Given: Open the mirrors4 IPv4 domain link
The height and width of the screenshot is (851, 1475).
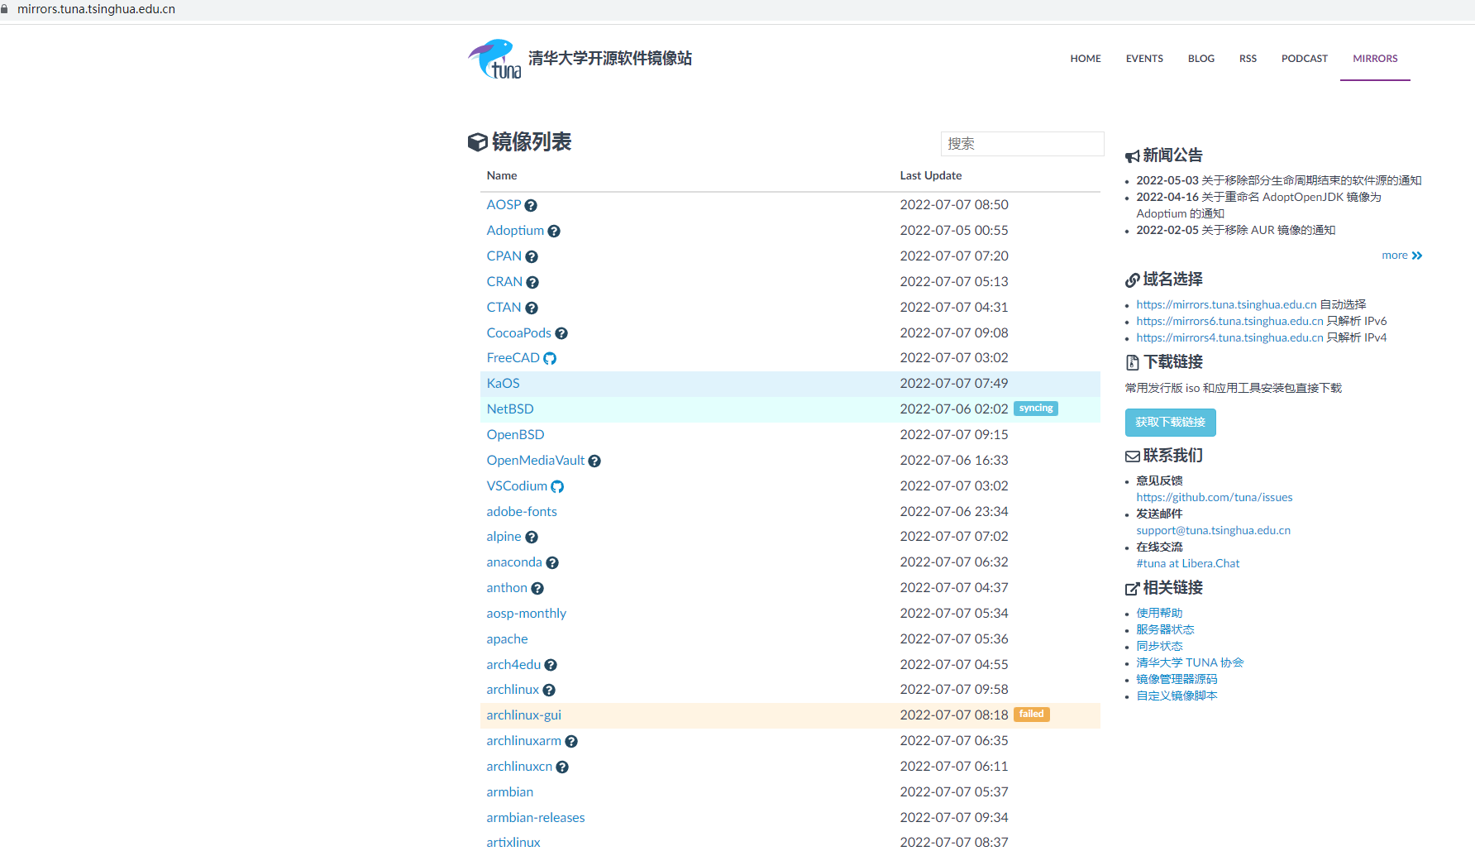Looking at the screenshot, I should (x=1229, y=338).
